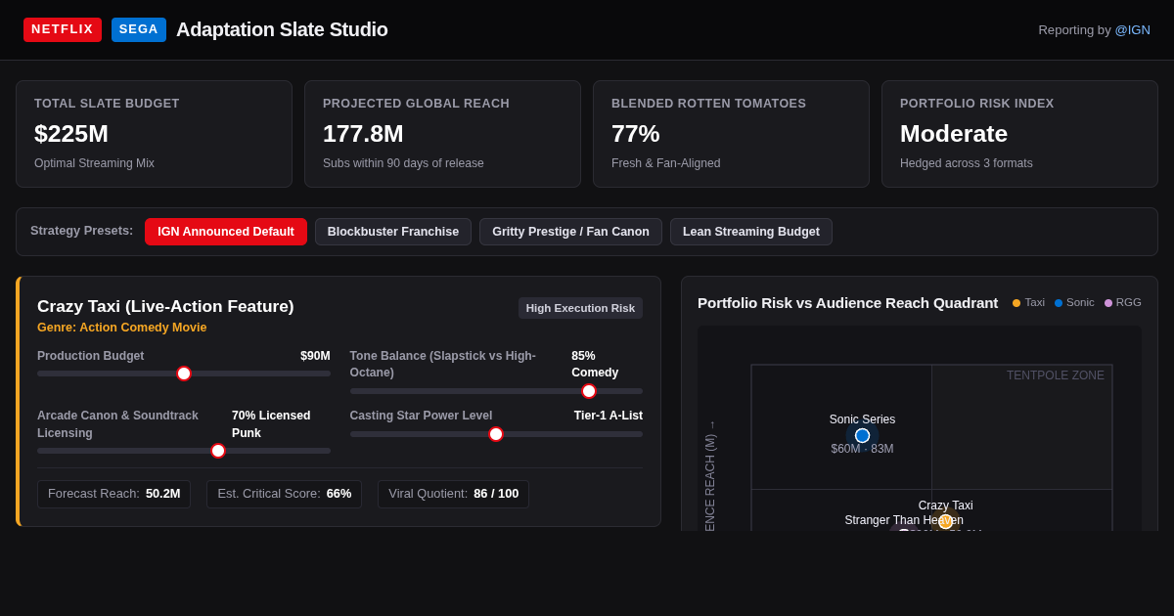Click the 85% Comedy tone value

(595, 365)
